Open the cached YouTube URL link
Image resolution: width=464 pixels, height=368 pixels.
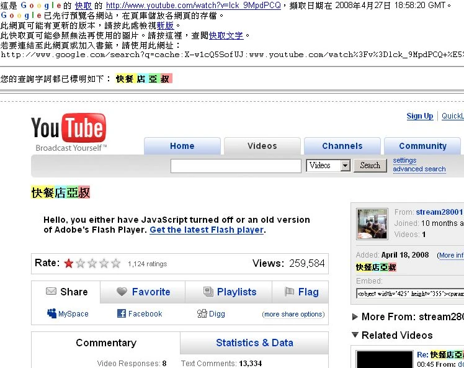[194, 6]
